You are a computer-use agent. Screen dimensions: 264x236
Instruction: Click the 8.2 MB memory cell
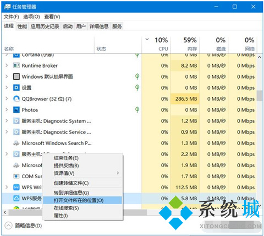click(185, 65)
